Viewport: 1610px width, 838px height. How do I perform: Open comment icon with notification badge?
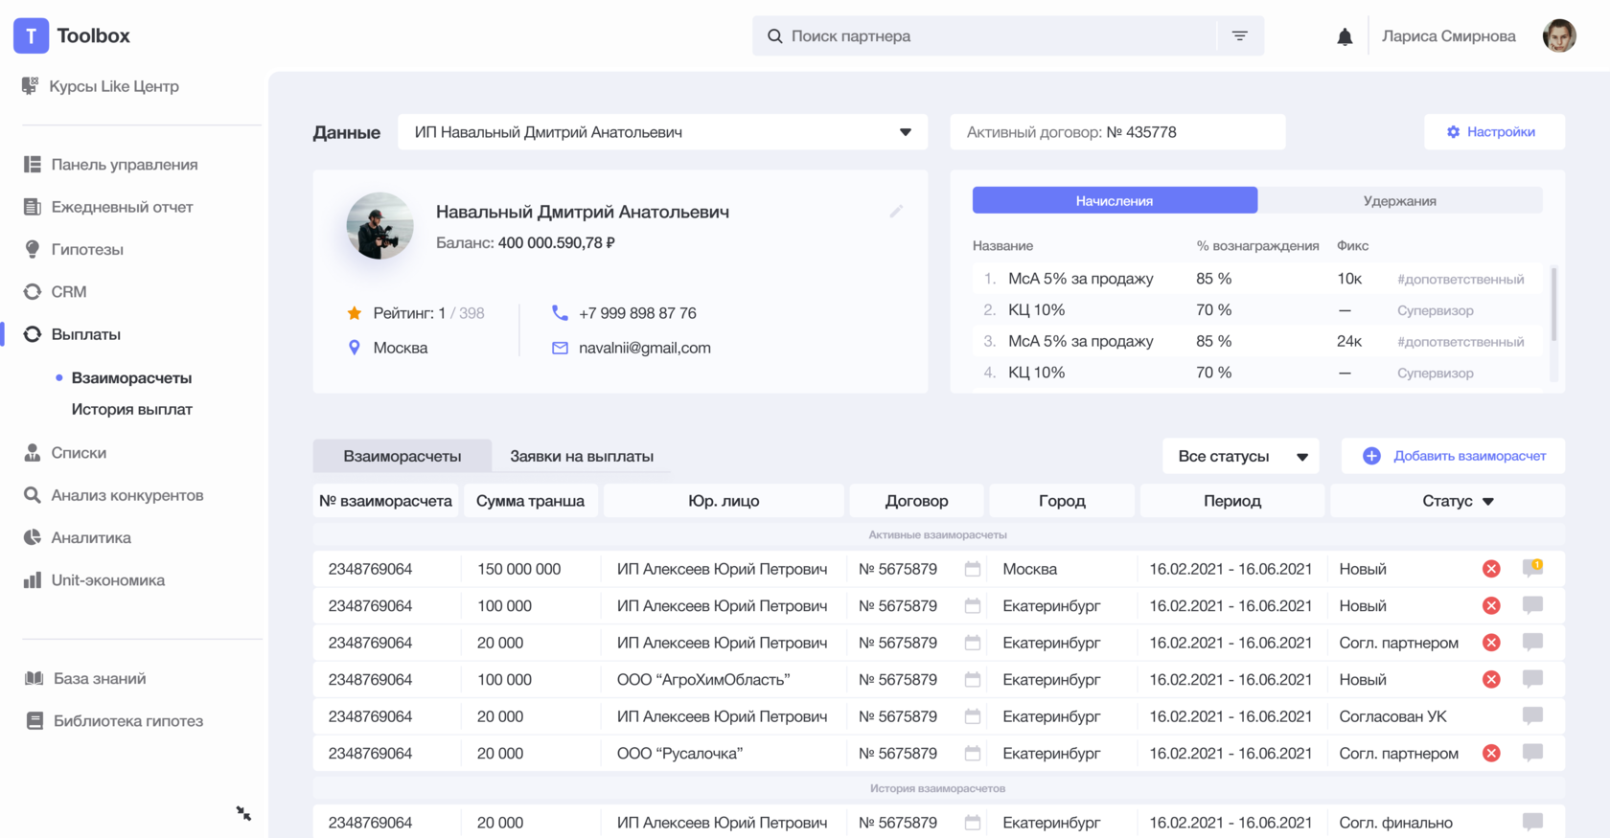point(1532,568)
